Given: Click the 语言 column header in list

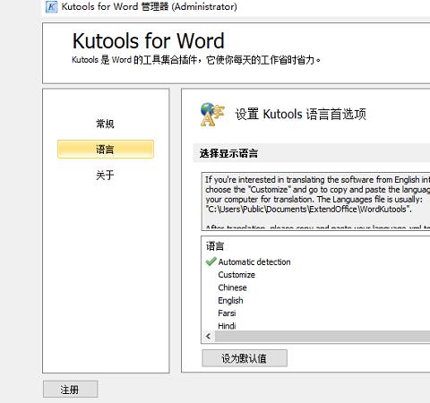Looking at the screenshot, I should (215, 246).
